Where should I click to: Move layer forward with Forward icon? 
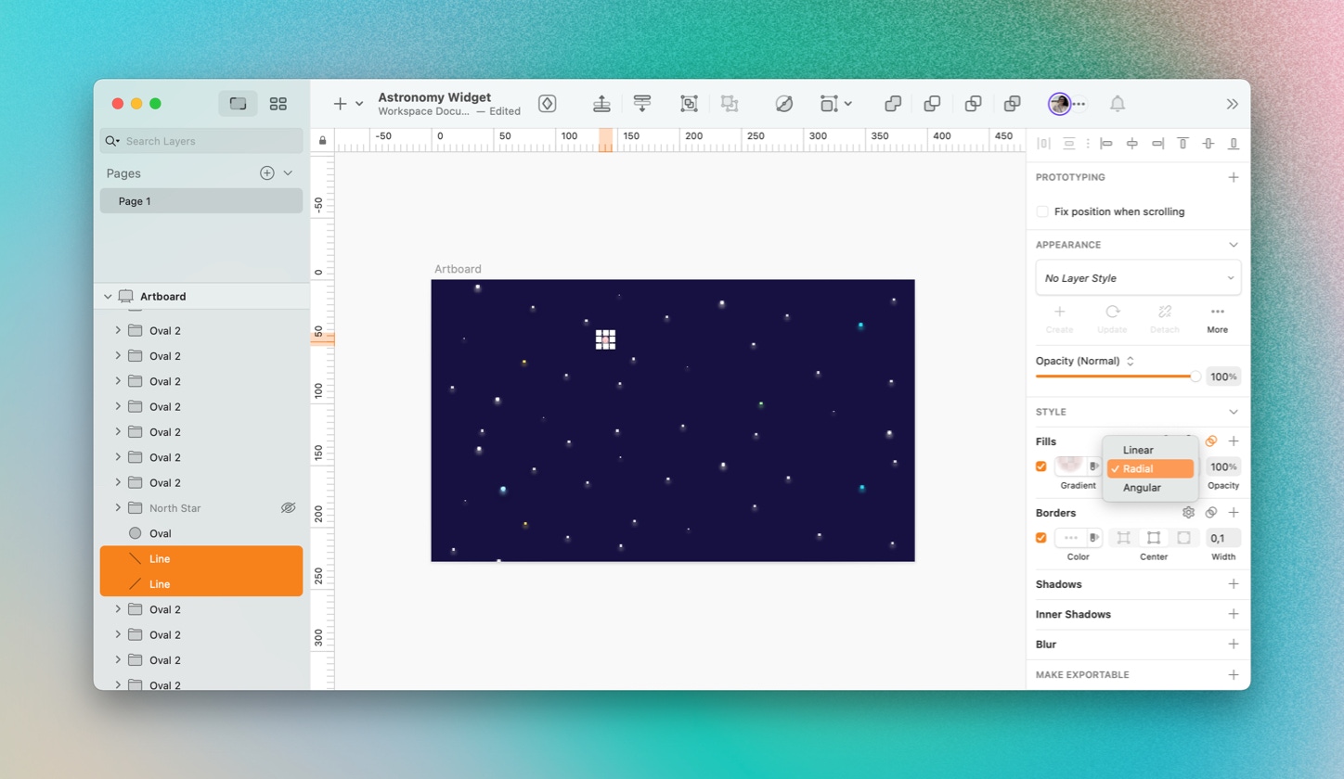coord(601,104)
